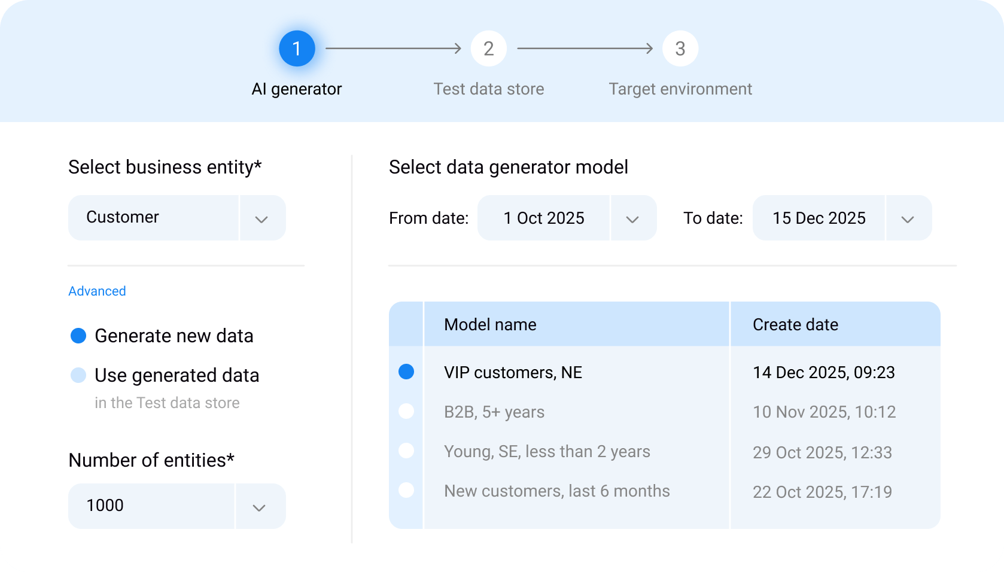
Task: Click the 1000 entities field
Action: click(x=151, y=506)
